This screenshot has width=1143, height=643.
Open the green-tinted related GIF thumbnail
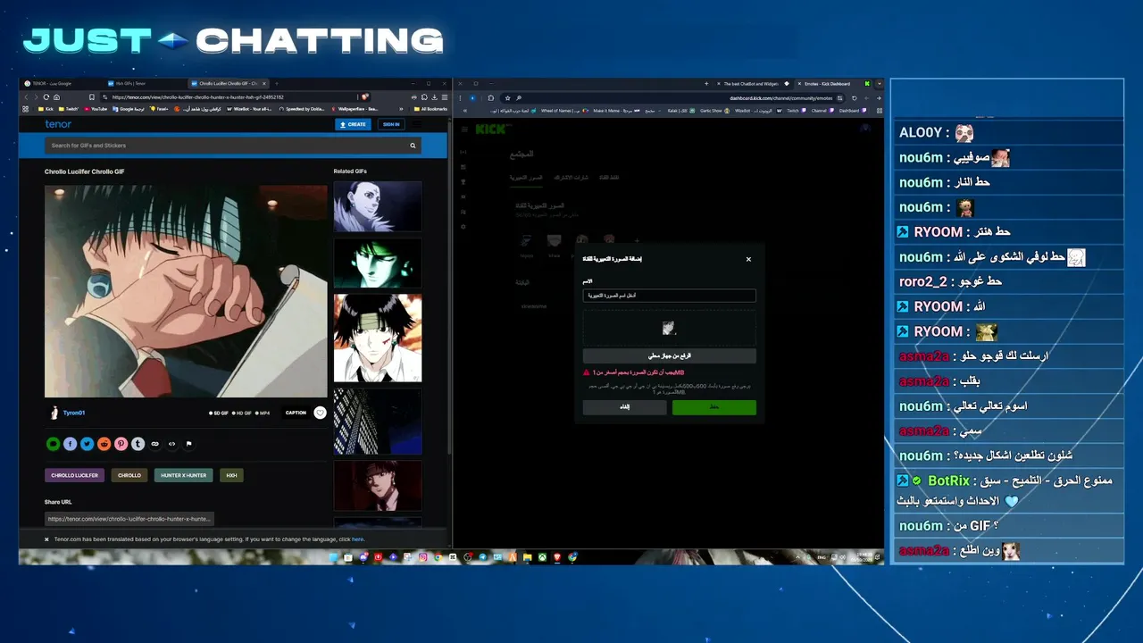378,263
